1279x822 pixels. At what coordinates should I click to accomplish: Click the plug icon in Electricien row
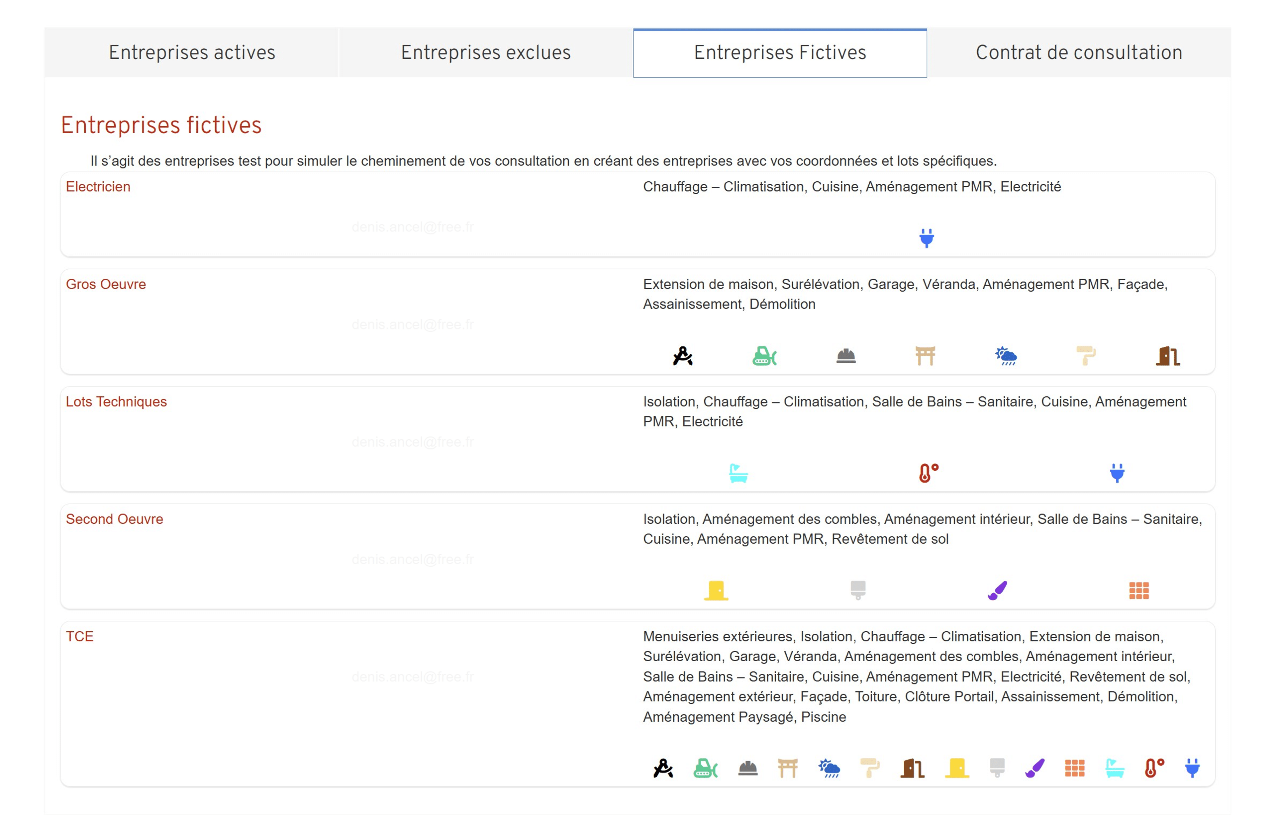click(926, 238)
